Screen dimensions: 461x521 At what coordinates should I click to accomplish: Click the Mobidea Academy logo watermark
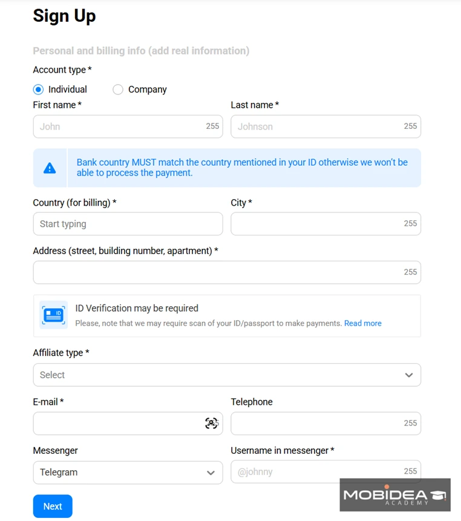pos(395,495)
